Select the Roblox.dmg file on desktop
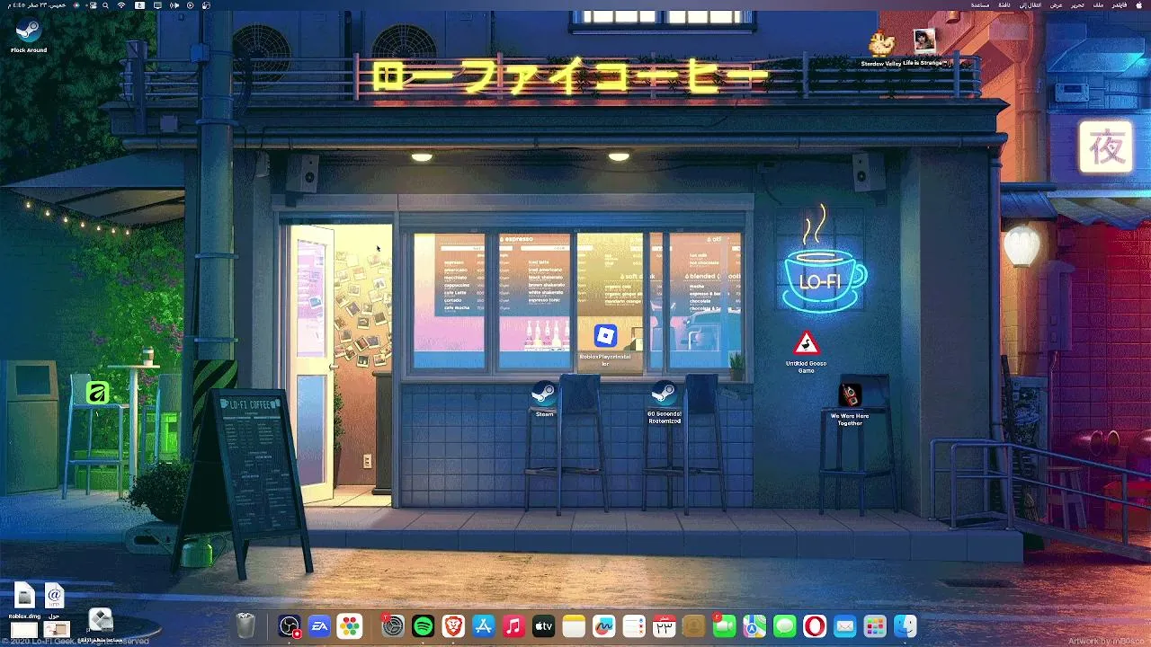Image resolution: width=1151 pixels, height=647 pixels. coord(24,595)
